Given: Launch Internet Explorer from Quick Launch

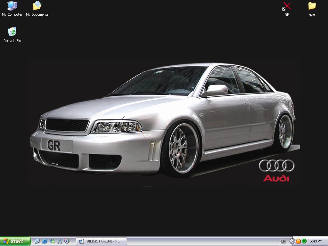Looking at the screenshot, I should pyautogui.click(x=45, y=241).
